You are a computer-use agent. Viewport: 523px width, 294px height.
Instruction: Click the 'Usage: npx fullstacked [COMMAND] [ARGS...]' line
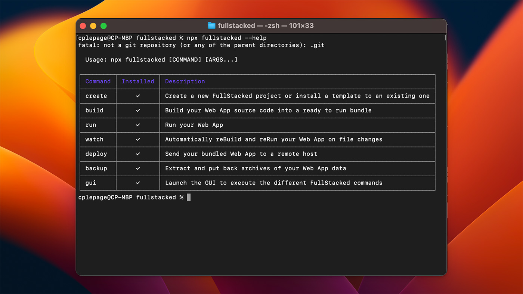tap(161, 60)
